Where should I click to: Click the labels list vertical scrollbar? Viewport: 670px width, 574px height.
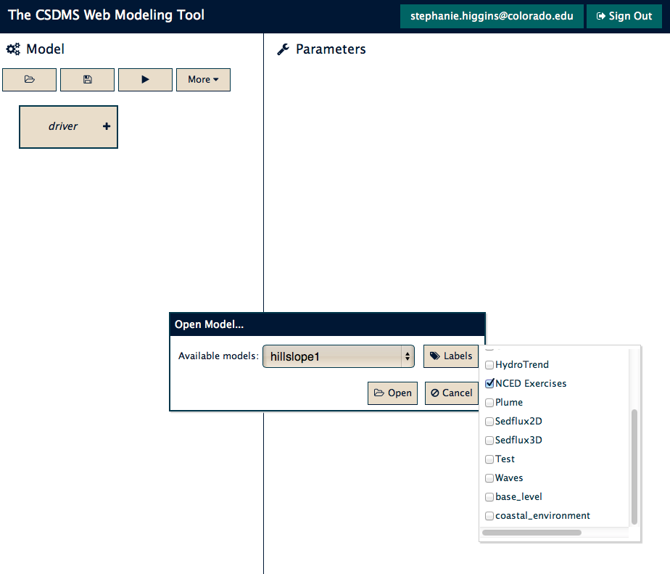[634, 467]
